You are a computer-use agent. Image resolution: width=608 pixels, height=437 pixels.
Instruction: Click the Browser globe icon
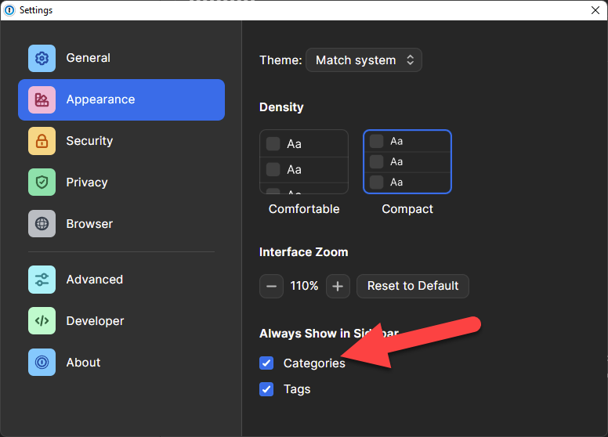[x=42, y=224]
